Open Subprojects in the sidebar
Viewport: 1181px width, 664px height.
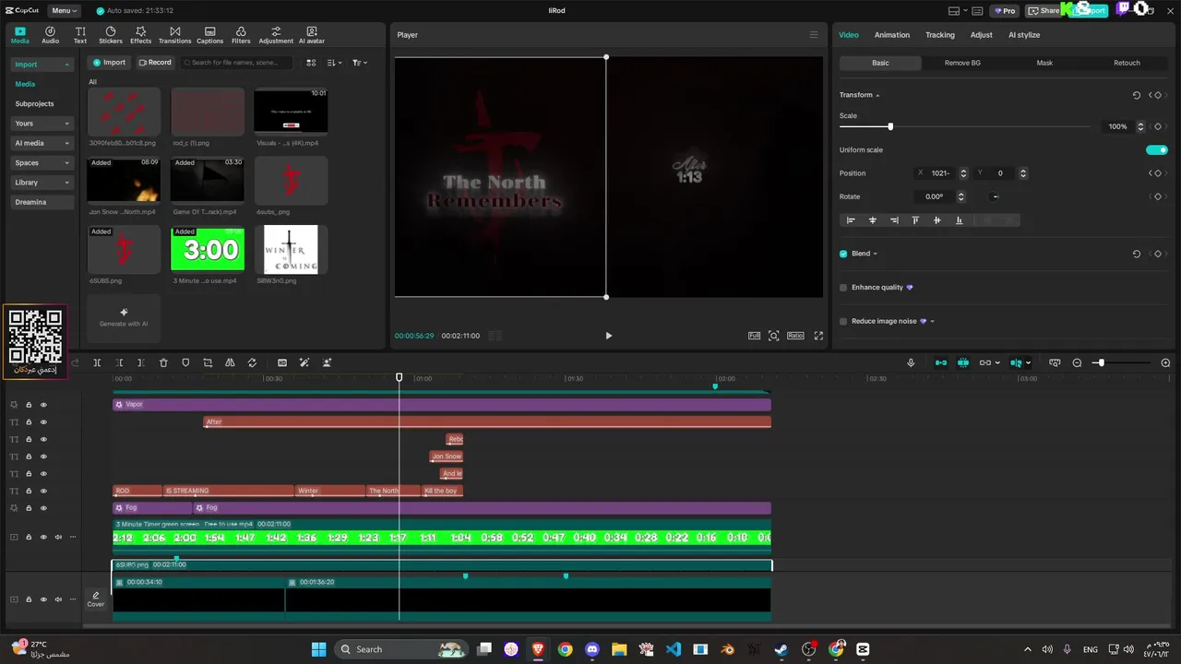point(34,104)
